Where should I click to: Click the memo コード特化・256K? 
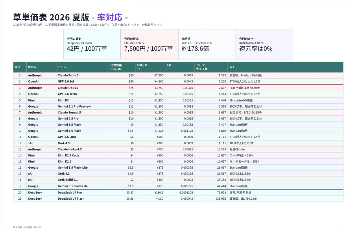coord(241,155)
